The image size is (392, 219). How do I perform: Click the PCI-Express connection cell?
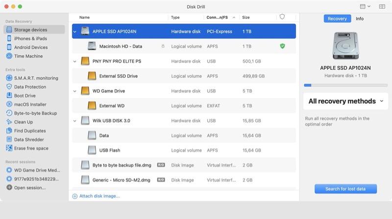[x=219, y=31]
